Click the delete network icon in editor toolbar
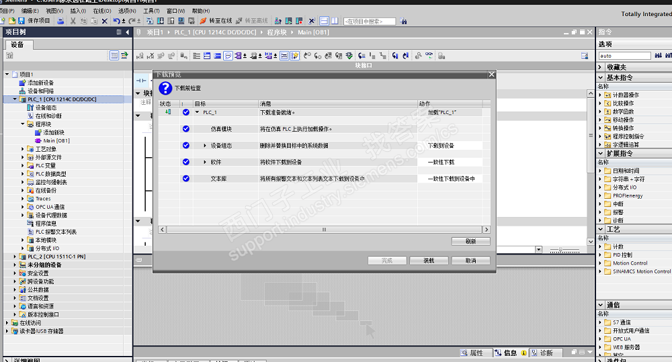The image size is (672, 362). point(150,56)
